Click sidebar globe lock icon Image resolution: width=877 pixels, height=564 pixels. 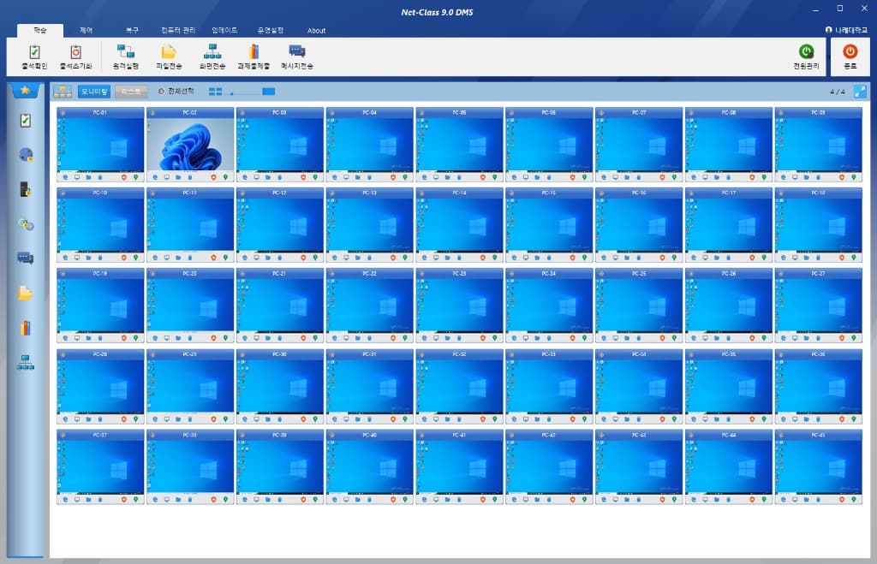pos(25,155)
